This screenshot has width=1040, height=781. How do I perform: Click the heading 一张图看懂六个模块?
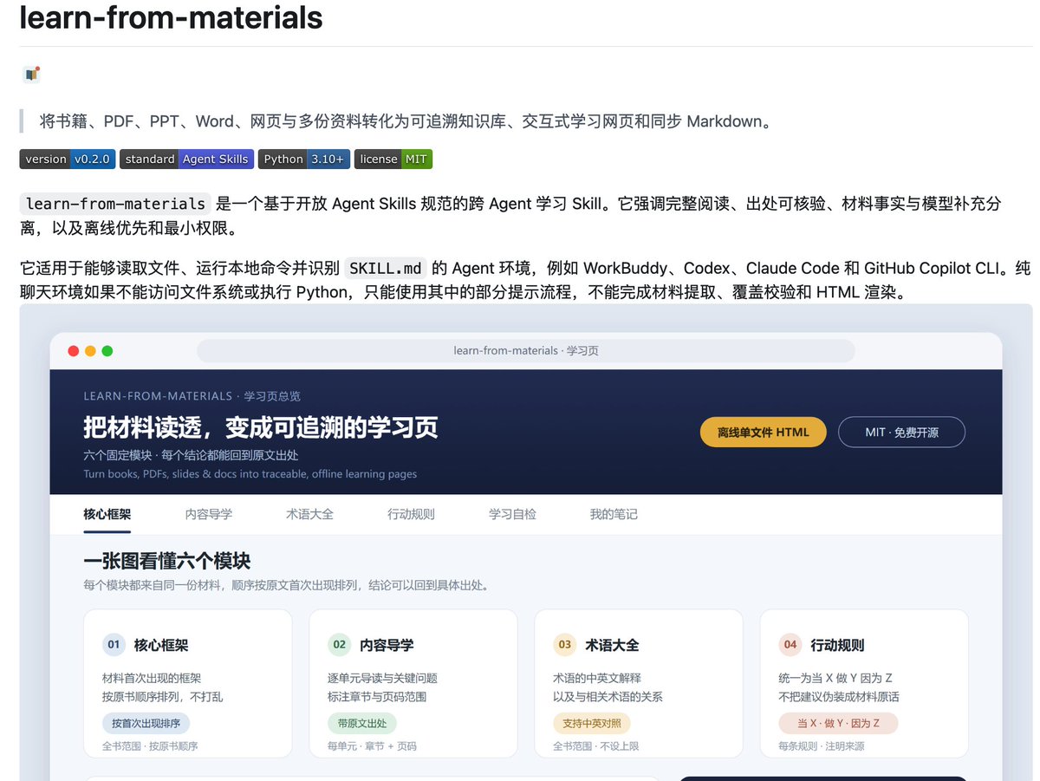(x=167, y=561)
